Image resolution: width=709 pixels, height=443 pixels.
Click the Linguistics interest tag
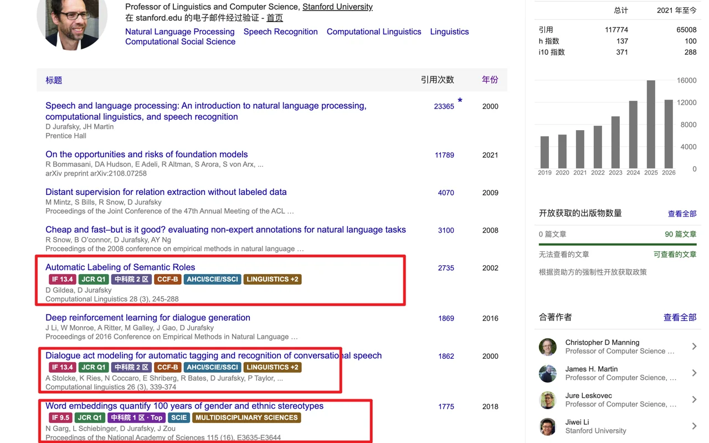click(x=450, y=32)
